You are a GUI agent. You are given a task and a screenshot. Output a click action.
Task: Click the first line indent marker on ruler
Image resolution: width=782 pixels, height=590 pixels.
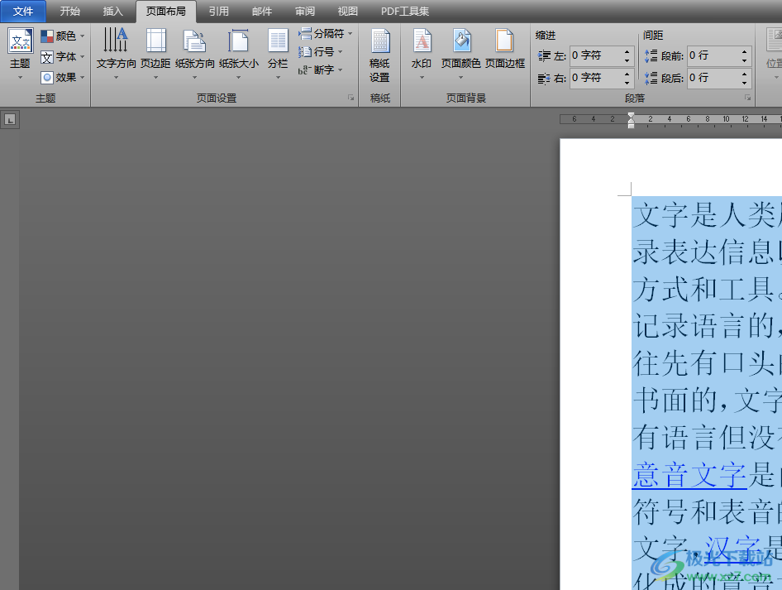point(631,116)
